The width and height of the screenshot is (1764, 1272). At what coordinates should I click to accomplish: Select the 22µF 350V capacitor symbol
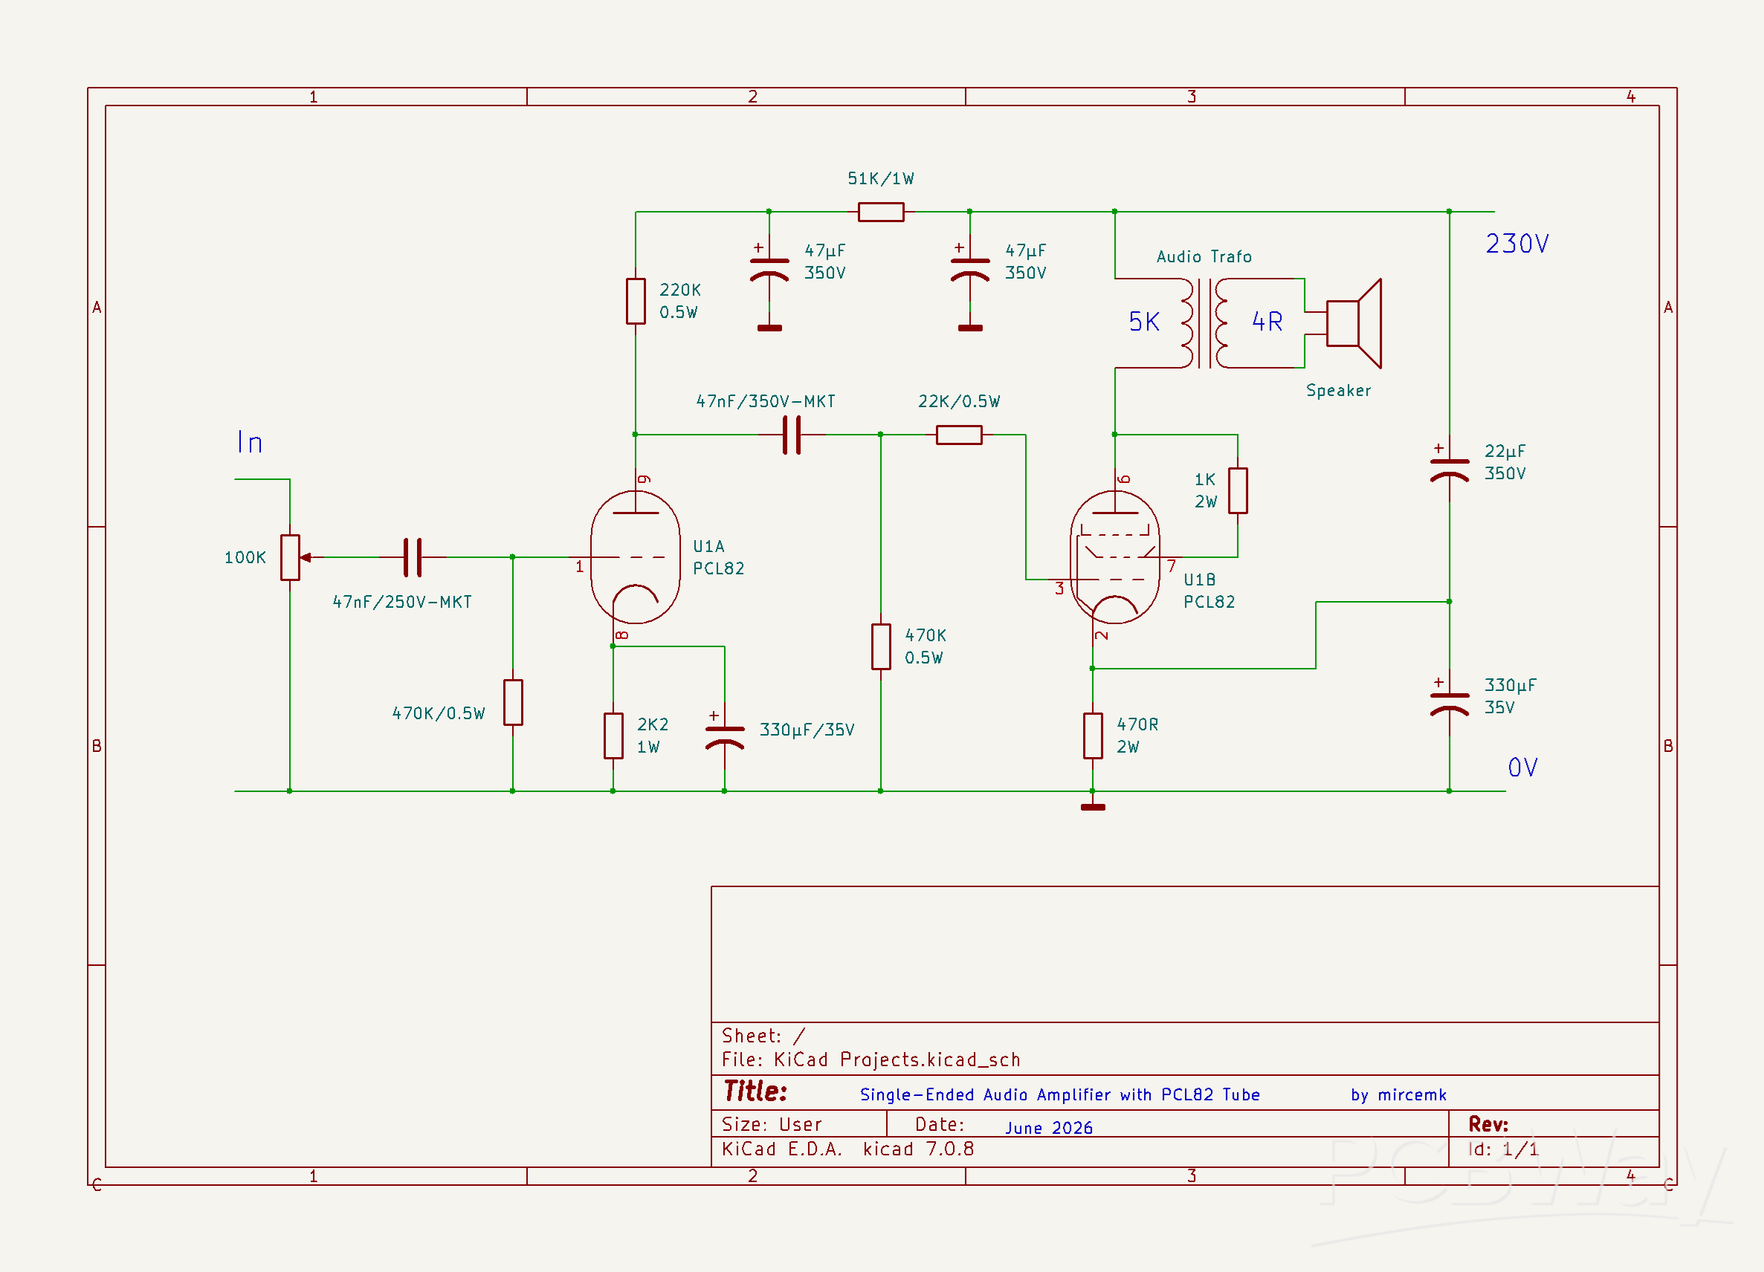(x=1449, y=471)
